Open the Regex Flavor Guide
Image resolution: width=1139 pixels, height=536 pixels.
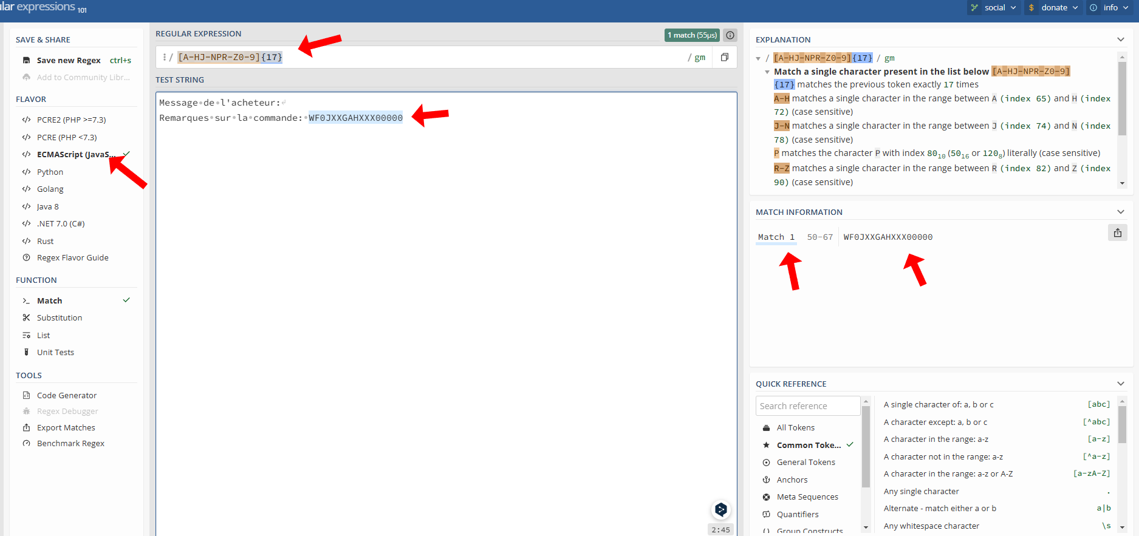point(72,258)
